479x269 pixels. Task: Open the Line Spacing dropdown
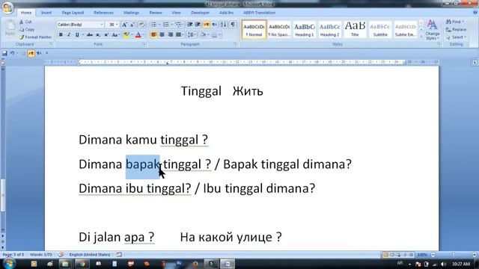192,35
